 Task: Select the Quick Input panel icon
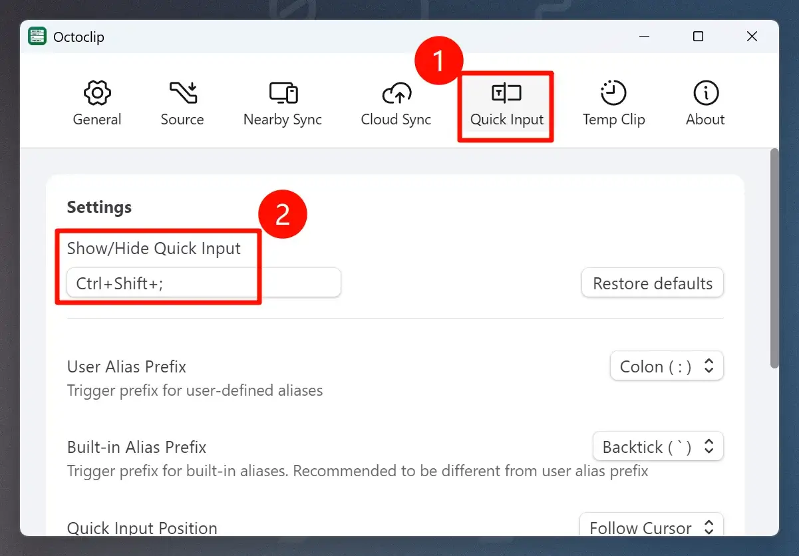[505, 93]
